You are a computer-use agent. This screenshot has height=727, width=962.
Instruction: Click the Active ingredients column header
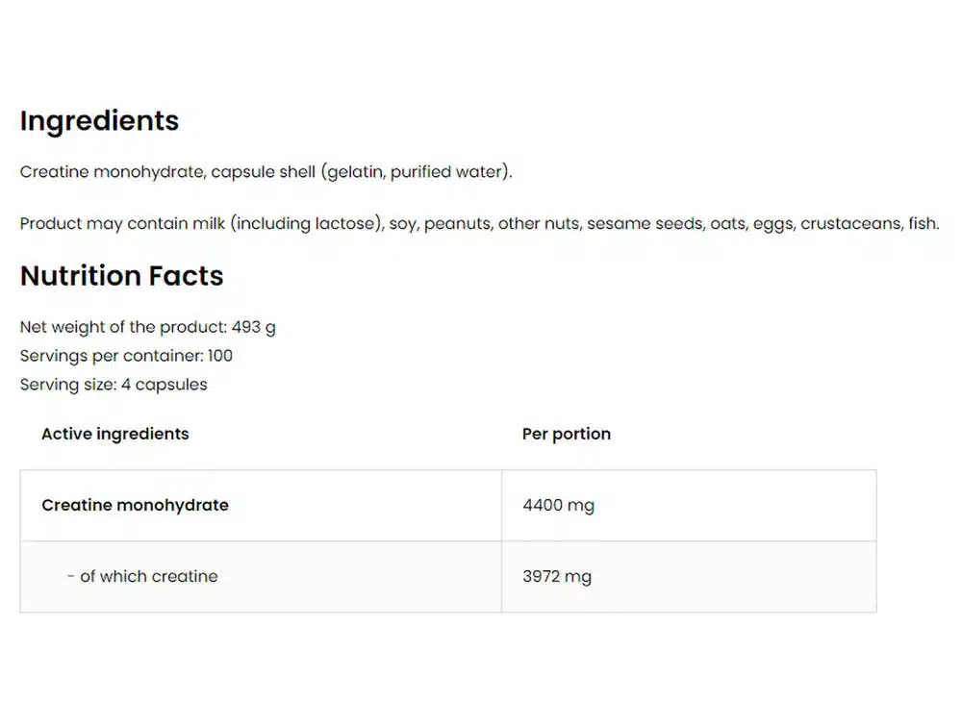(115, 434)
